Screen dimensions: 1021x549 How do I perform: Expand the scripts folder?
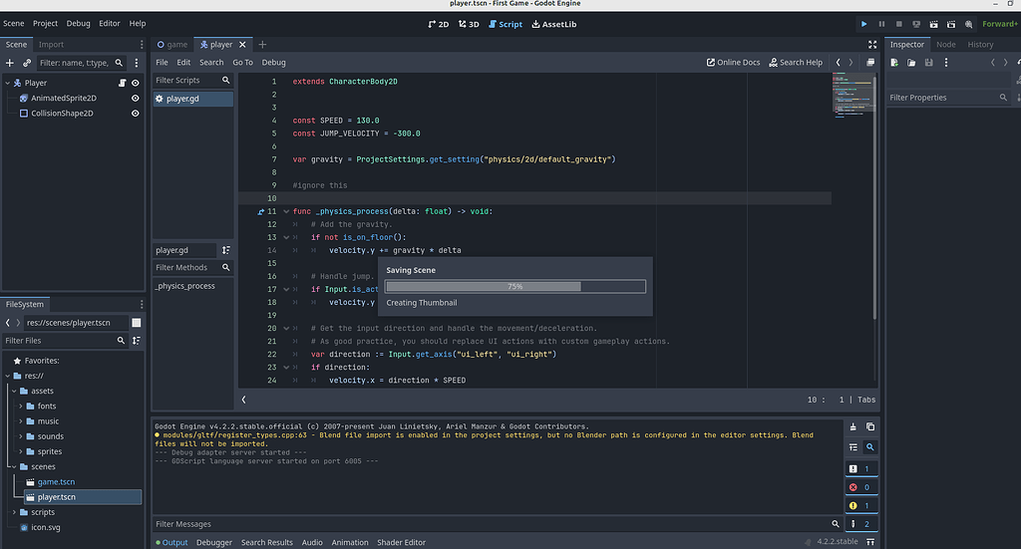(14, 512)
